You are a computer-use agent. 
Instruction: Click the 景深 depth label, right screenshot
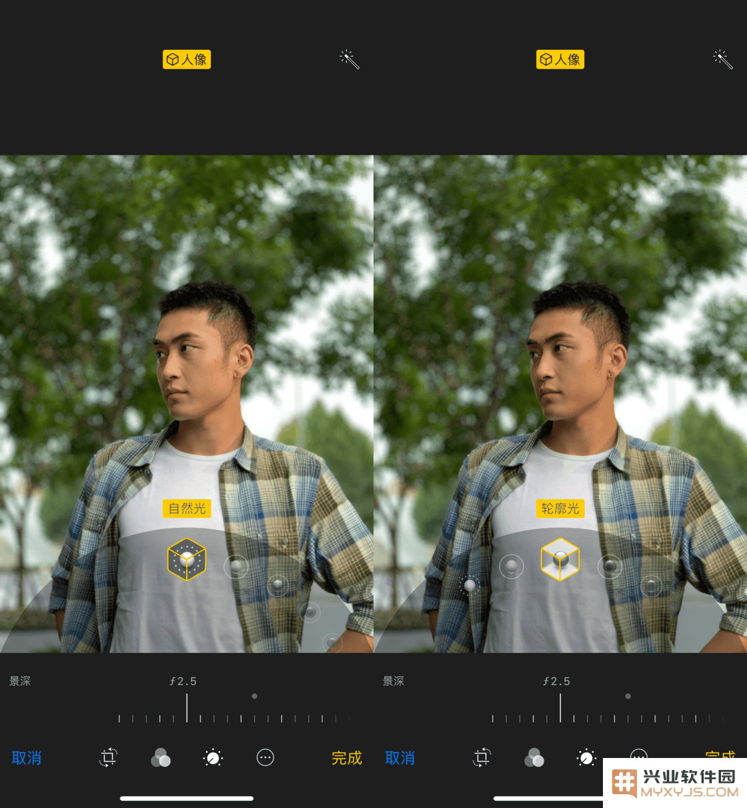pyautogui.click(x=394, y=681)
